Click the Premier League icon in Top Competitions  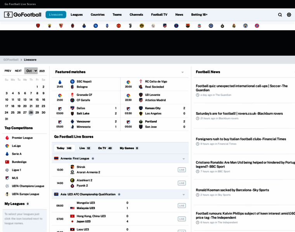[x=7, y=138]
